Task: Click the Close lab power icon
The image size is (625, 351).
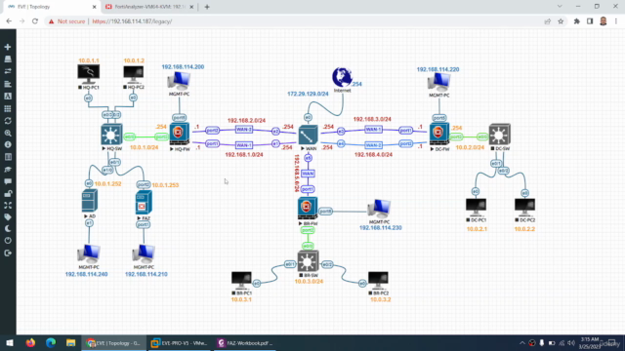Action: tap(8, 241)
